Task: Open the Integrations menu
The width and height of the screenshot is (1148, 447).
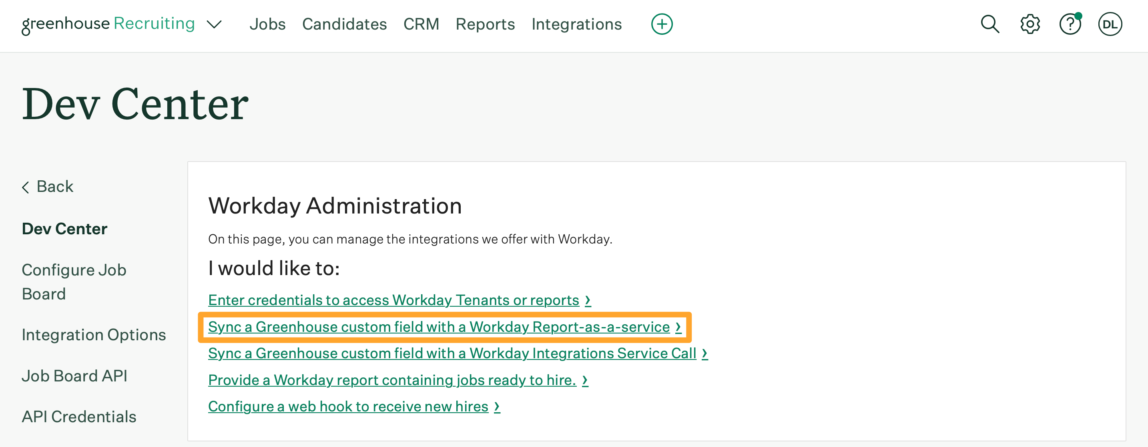Action: point(576,24)
